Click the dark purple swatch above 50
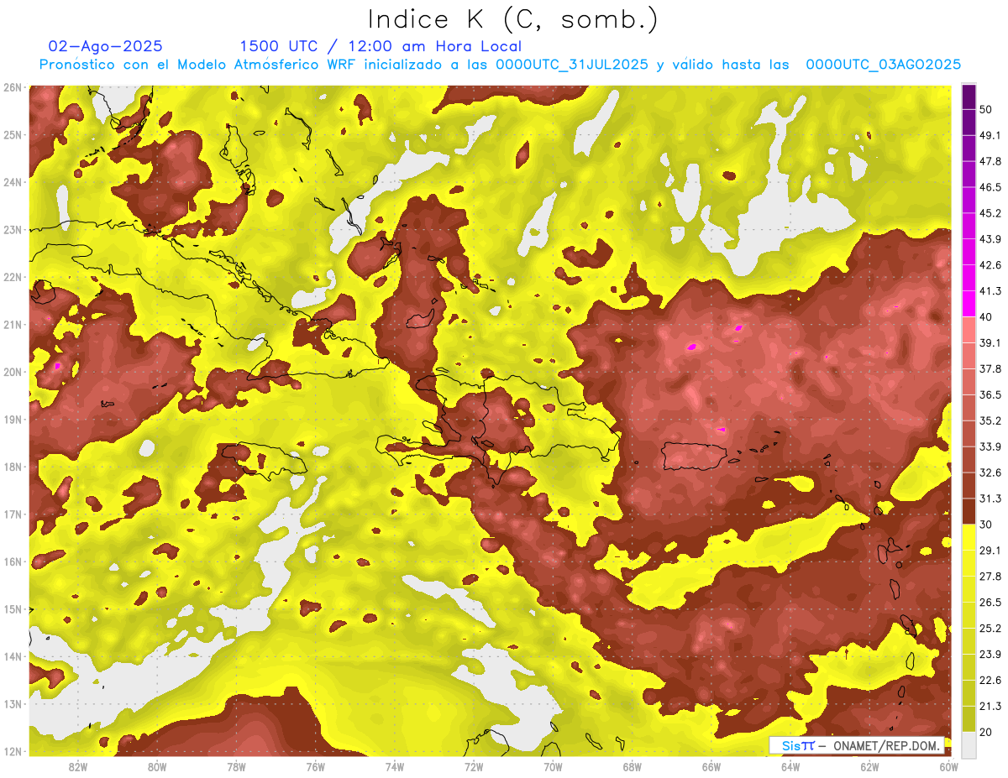 tap(969, 97)
